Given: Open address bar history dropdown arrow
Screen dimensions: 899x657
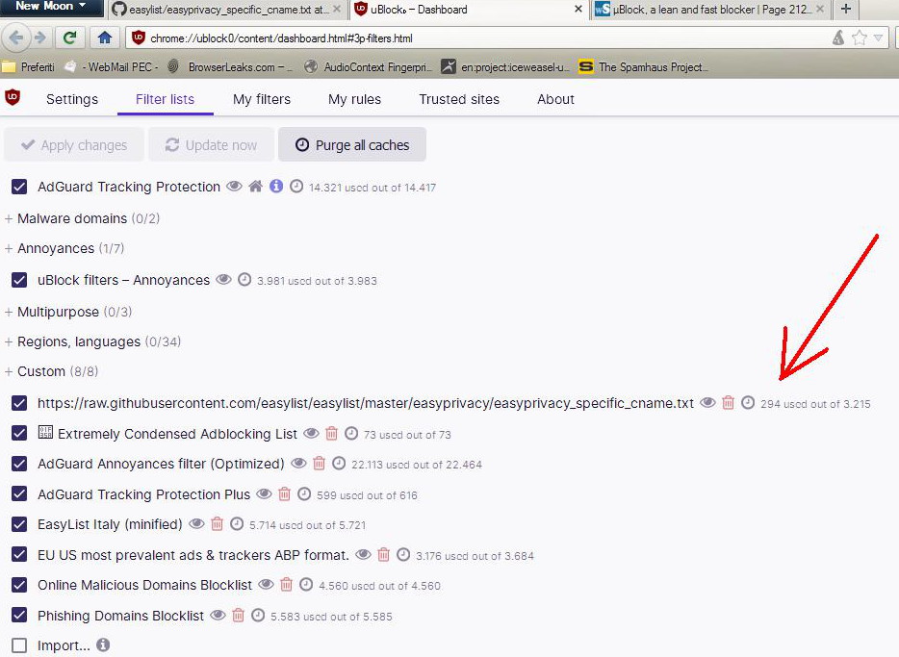Looking at the screenshot, I should pyautogui.click(x=878, y=38).
